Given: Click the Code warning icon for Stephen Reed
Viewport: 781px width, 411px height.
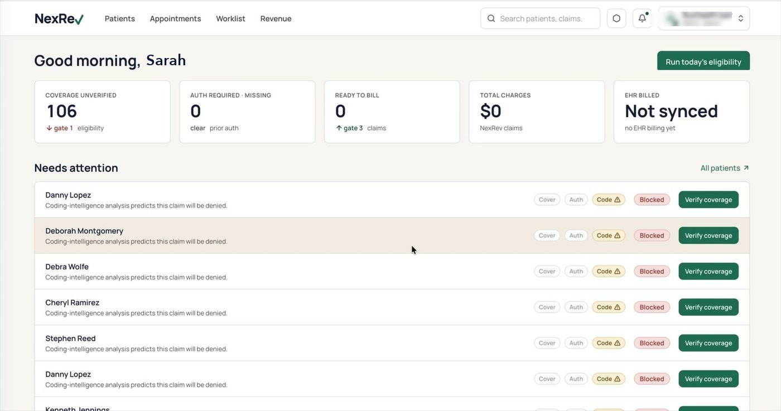Looking at the screenshot, I should click(x=617, y=343).
